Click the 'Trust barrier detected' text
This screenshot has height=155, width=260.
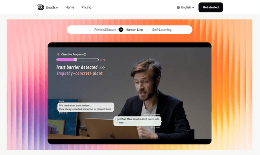click(x=77, y=67)
